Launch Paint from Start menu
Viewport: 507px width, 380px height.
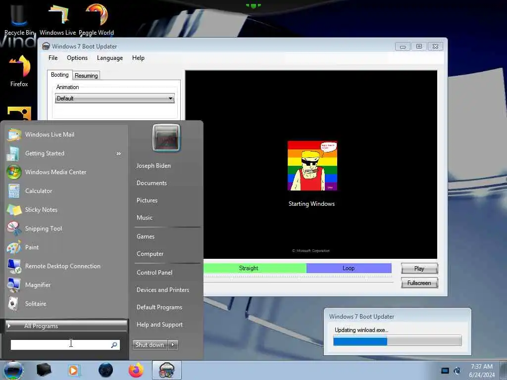(66, 247)
